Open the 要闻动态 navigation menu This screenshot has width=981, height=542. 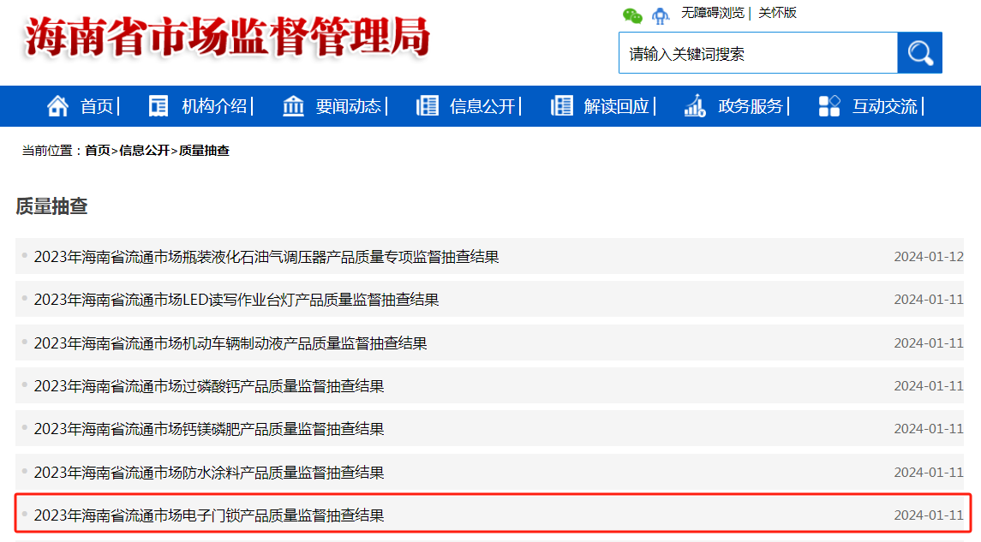348,106
